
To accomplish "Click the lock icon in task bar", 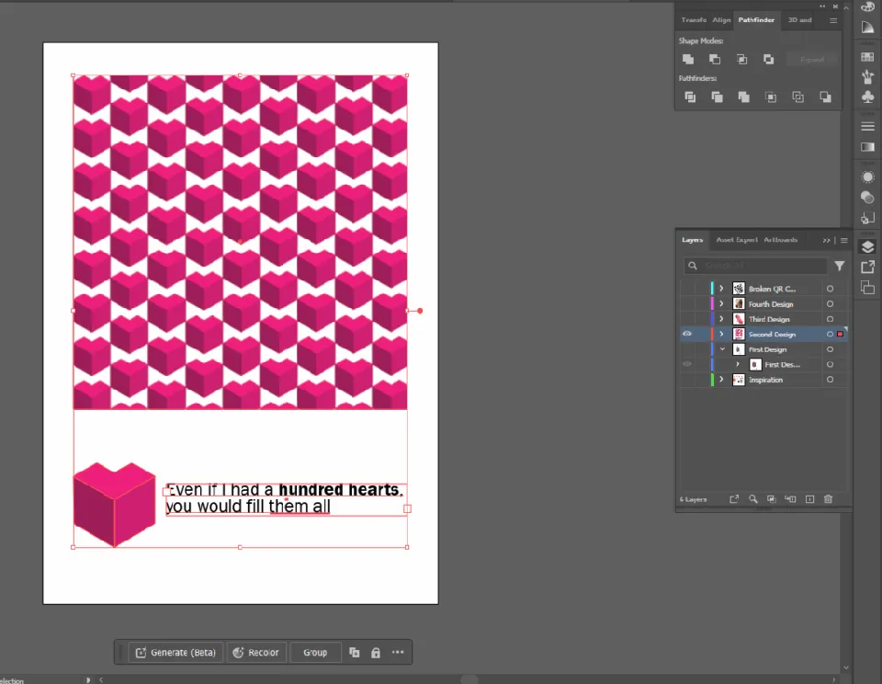I will click(x=375, y=653).
